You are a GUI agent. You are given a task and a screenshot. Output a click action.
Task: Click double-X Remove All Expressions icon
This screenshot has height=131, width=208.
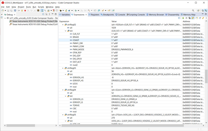[x=189, y=18]
